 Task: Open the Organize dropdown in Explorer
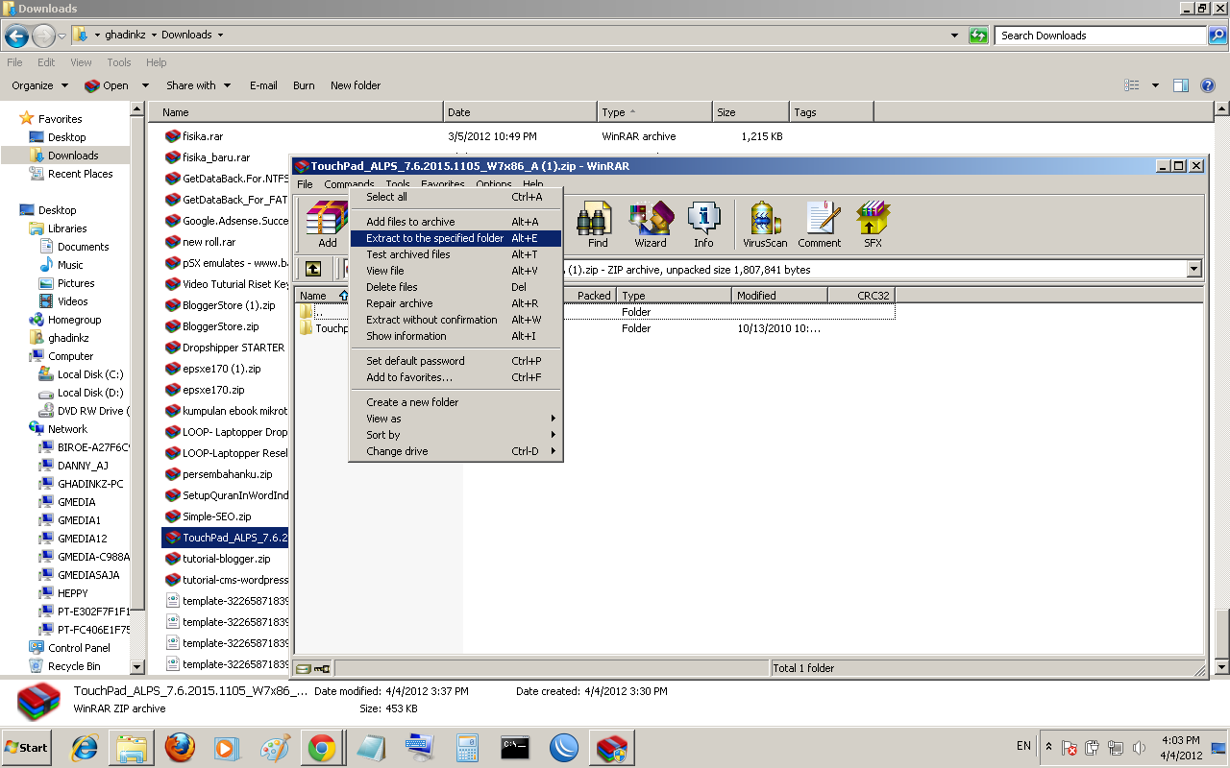pyautogui.click(x=39, y=85)
